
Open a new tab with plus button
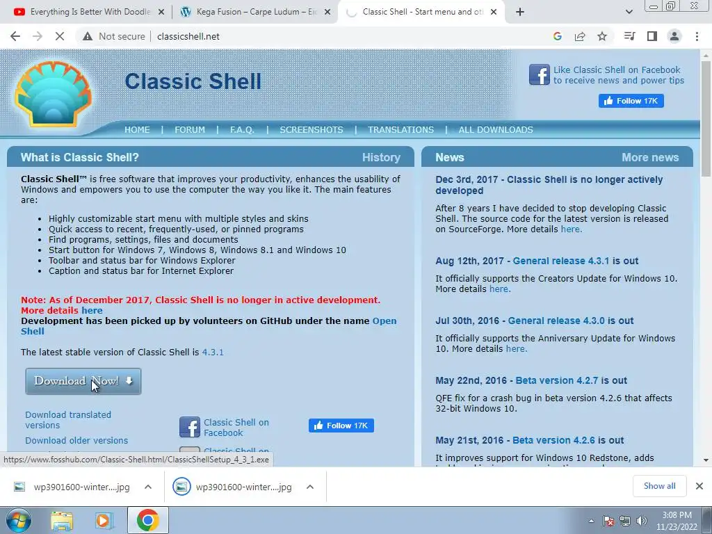pyautogui.click(x=520, y=12)
